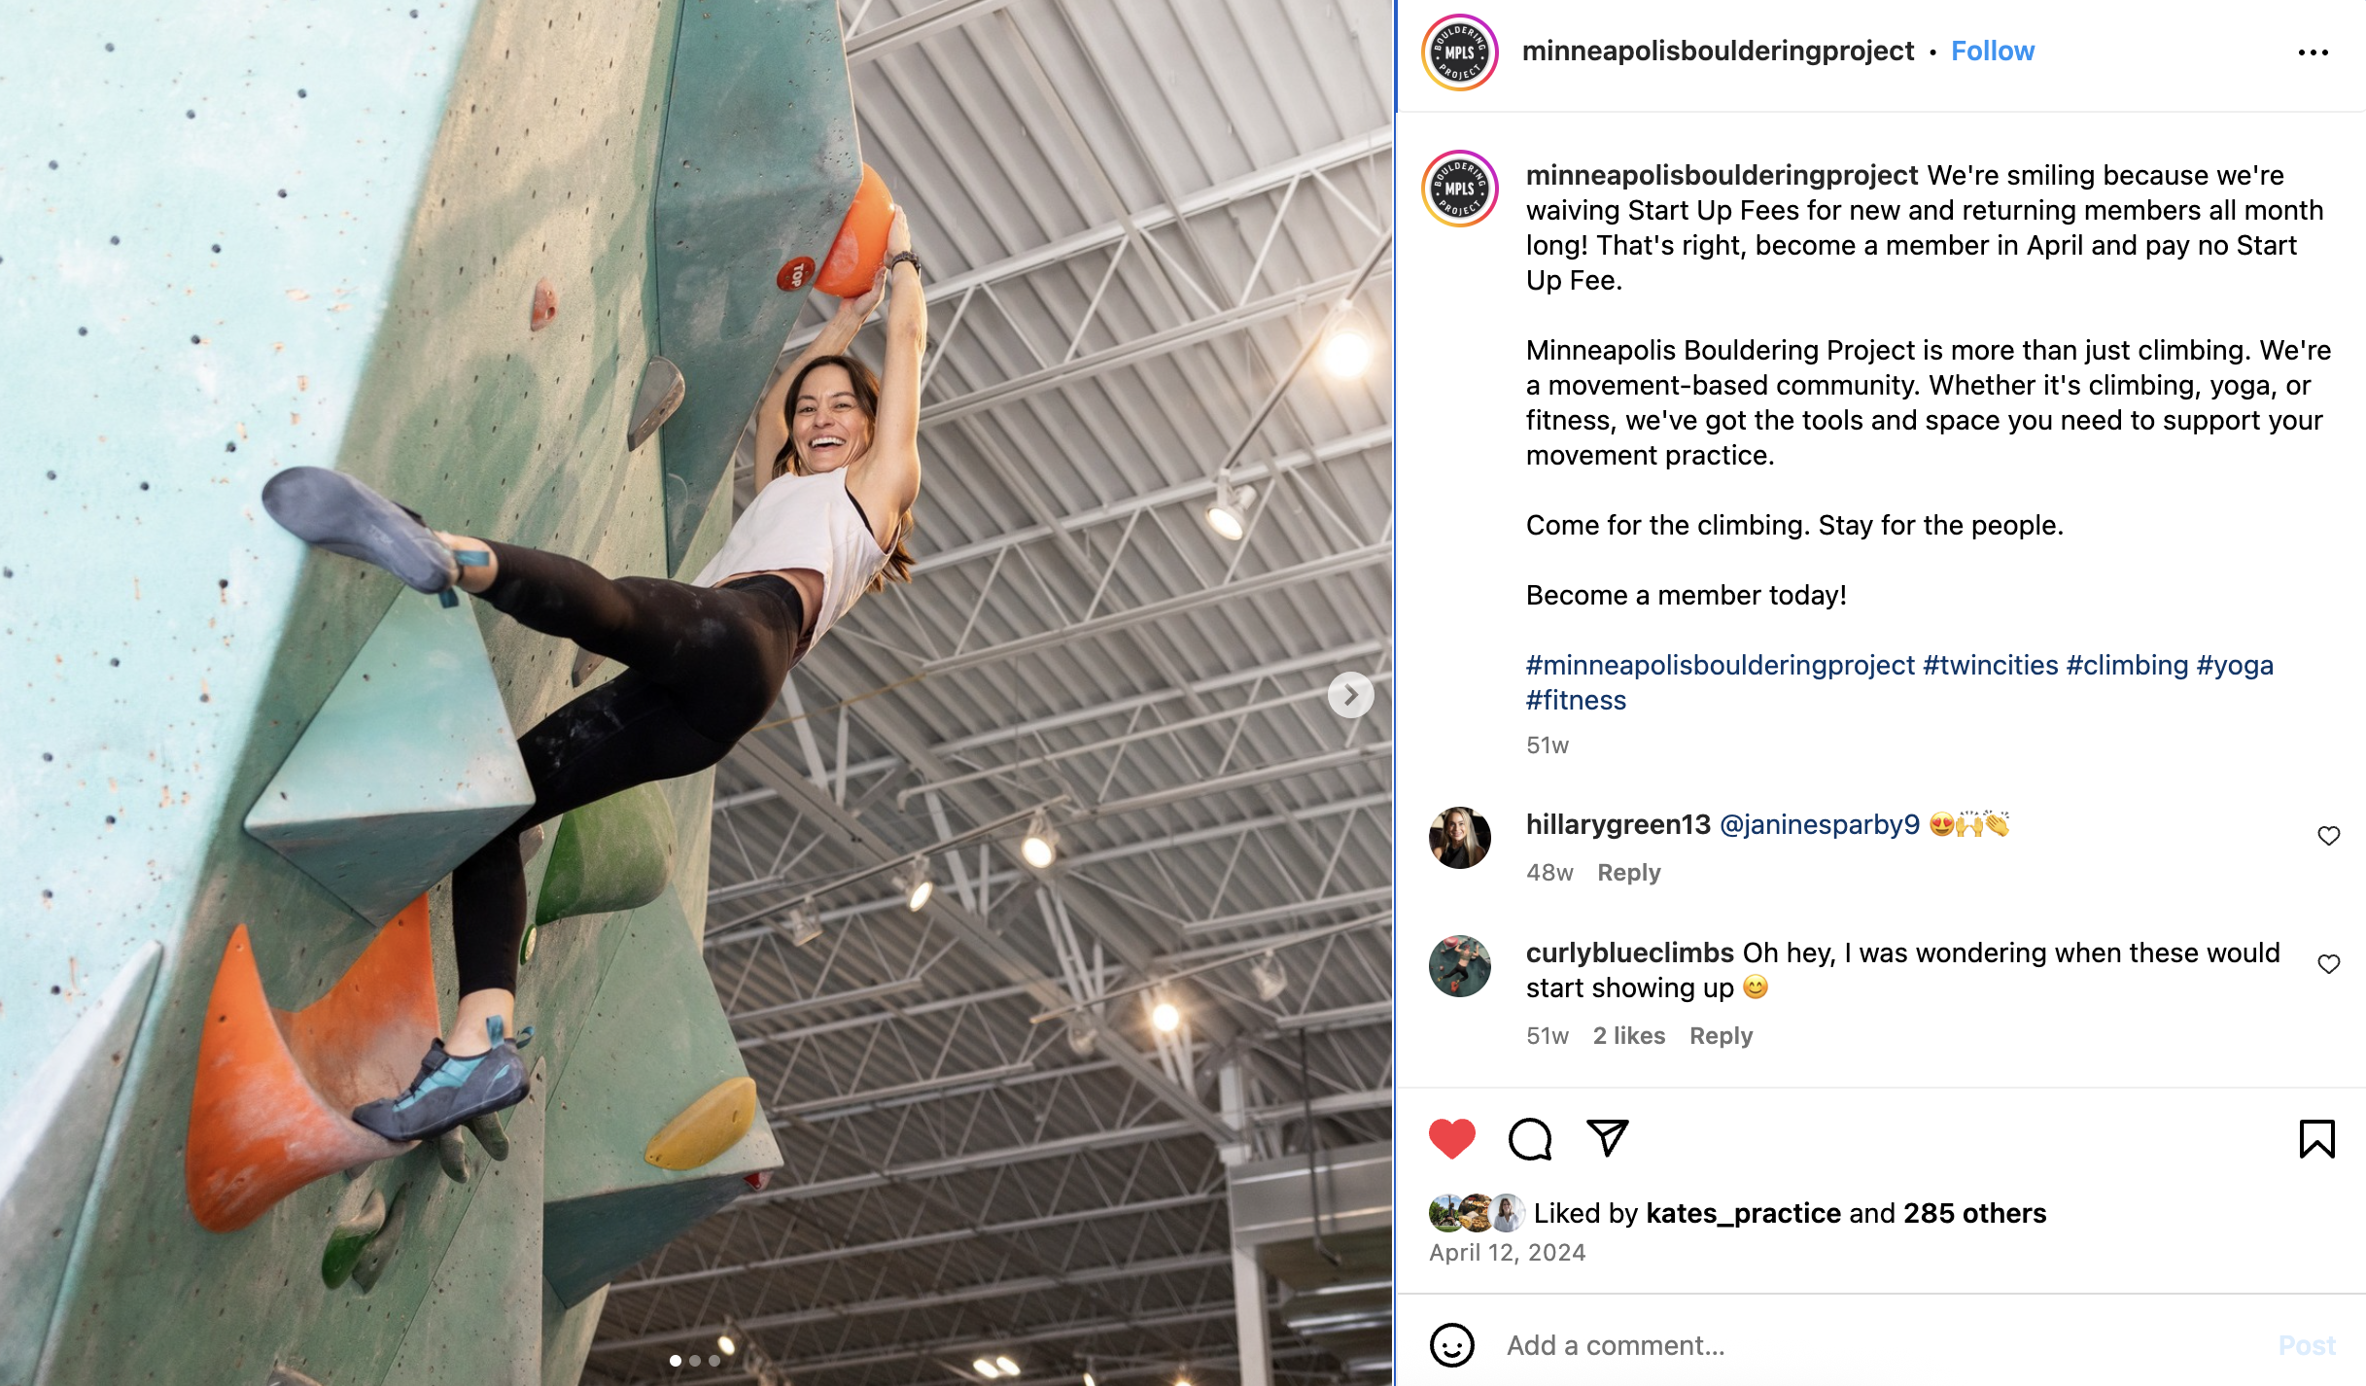Follow minneapolisboulderingproject
2366x1386 pixels.
[x=1993, y=51]
